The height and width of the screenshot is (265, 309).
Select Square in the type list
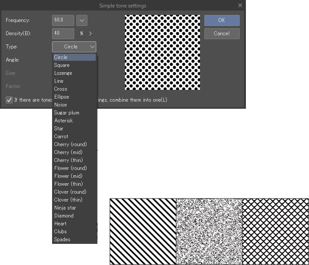(75, 65)
